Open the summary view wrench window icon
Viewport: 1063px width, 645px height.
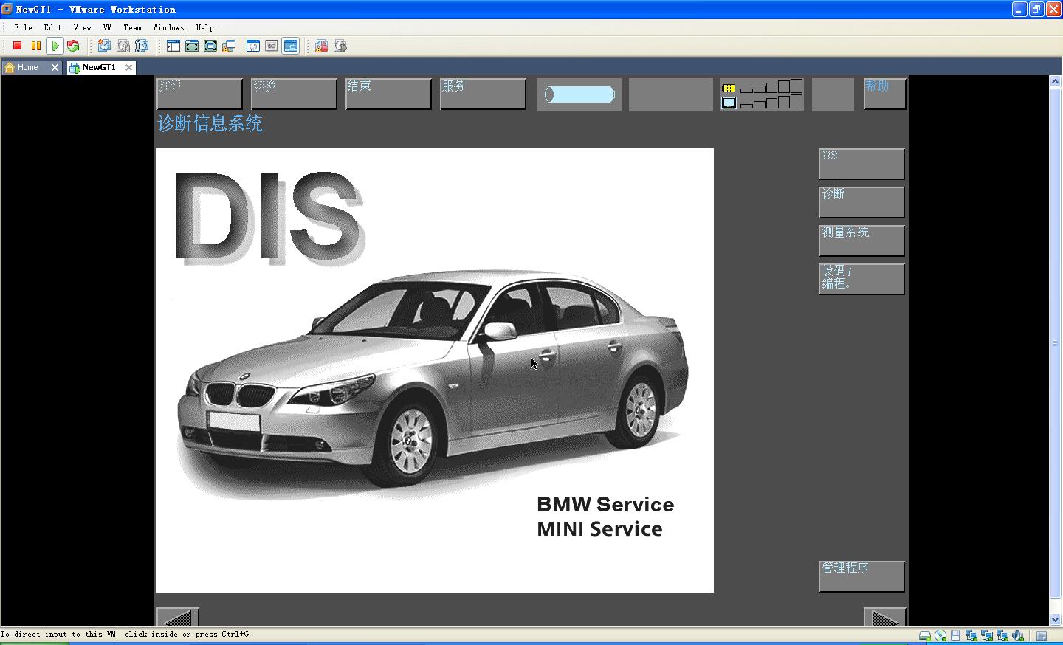click(253, 46)
